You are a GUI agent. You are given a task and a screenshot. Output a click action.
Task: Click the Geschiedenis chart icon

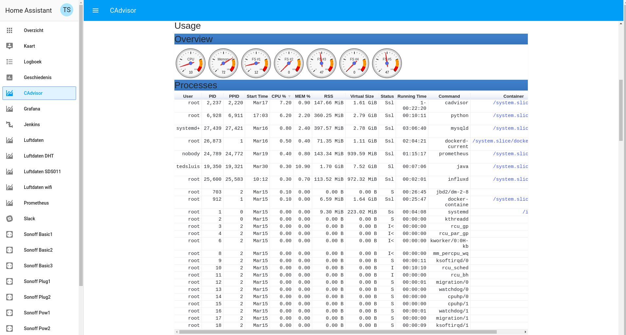(9, 77)
